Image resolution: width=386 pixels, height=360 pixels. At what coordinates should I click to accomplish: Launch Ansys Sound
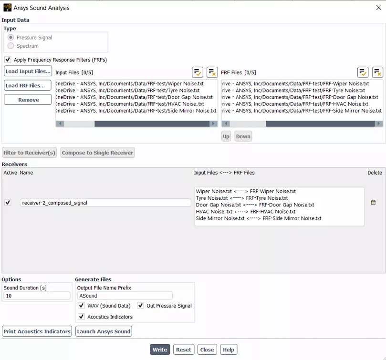point(104,331)
